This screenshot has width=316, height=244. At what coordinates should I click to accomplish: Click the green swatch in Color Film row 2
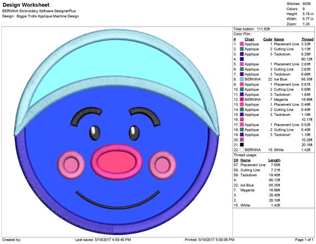tap(242, 49)
